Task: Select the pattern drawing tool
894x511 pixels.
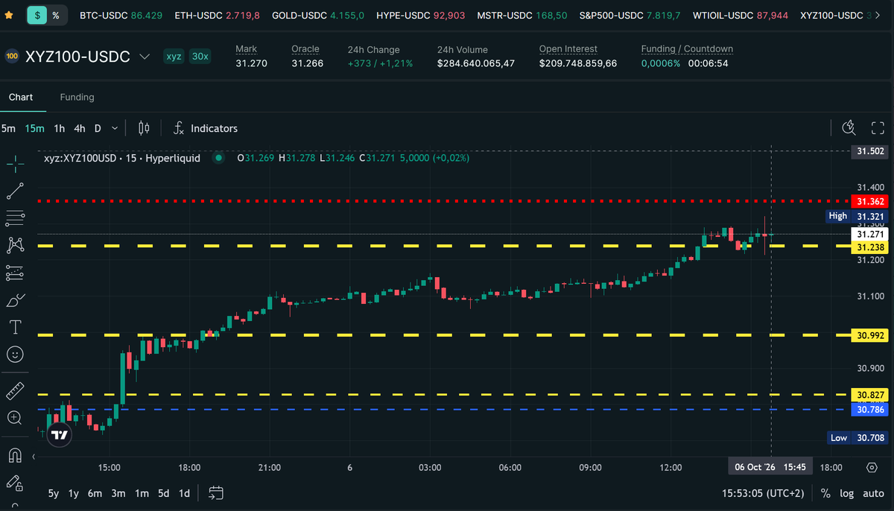Action: point(14,245)
